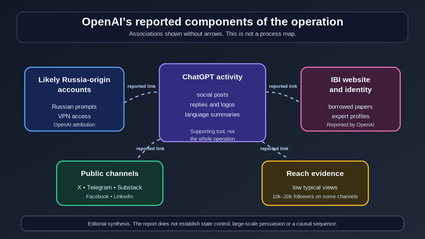Select the "Reach evidence" heading
Viewport: 425px width, 239px height.
315,173
